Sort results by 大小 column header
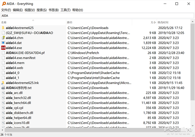Screen dimensions: 195x137 [144, 22]
